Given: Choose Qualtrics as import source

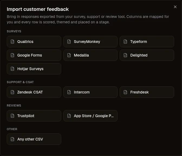Looking at the screenshot, I should tap(34, 42).
